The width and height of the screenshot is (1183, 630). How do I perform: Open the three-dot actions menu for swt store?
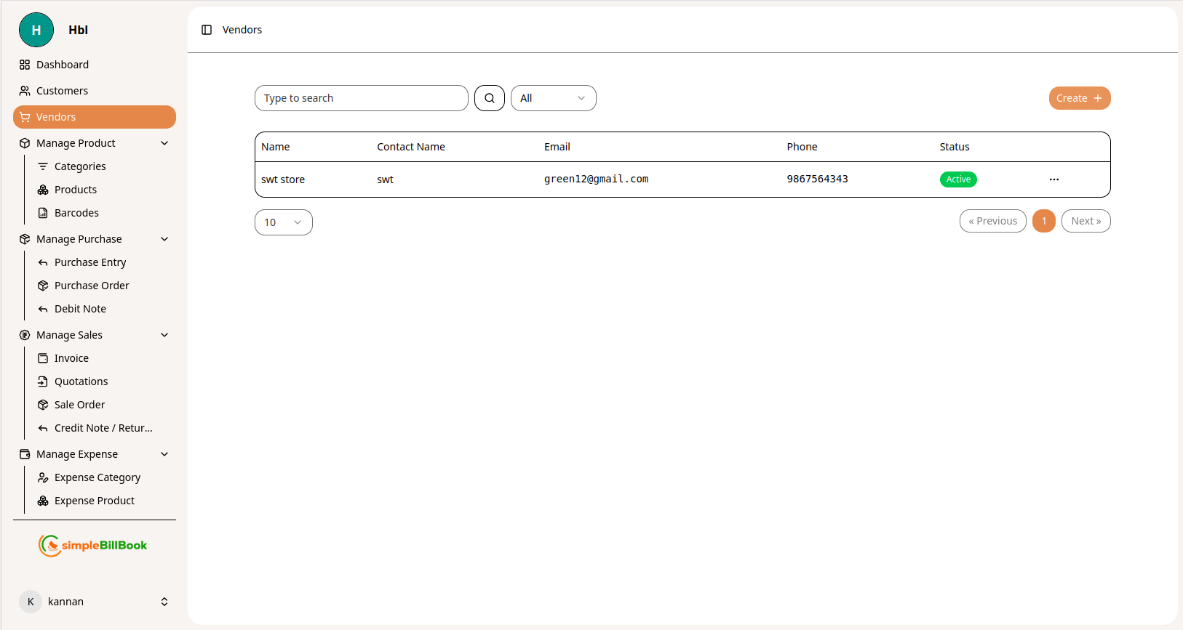[1053, 179]
